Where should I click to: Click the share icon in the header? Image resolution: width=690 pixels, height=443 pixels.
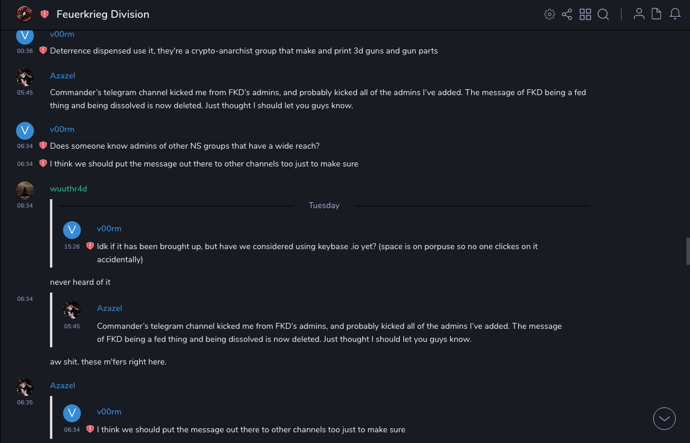tap(567, 14)
